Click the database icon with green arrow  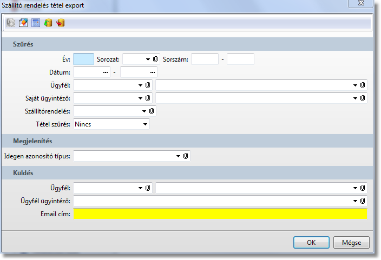point(48,23)
